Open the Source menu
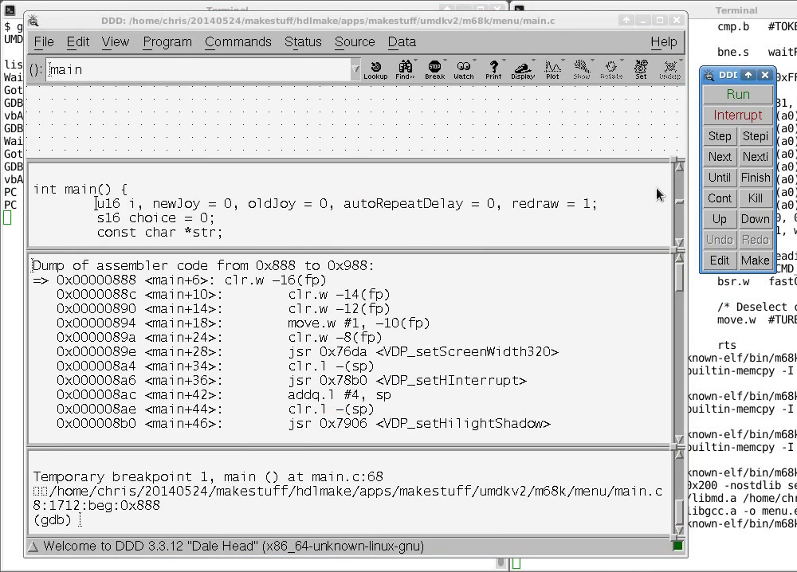 click(355, 41)
